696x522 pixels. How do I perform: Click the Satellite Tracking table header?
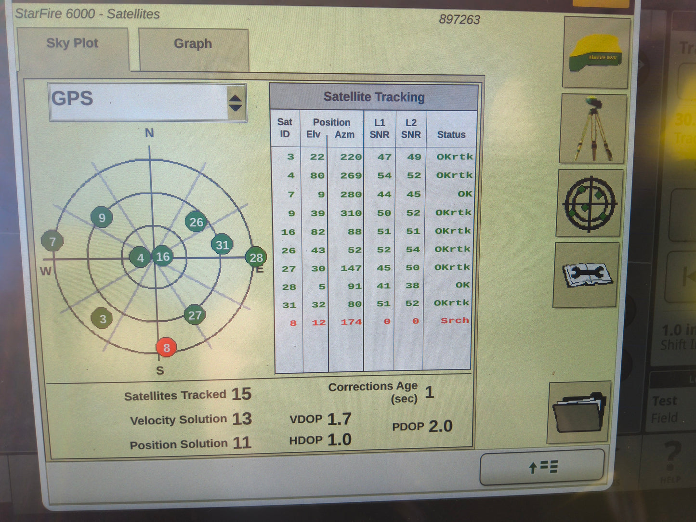point(374,96)
